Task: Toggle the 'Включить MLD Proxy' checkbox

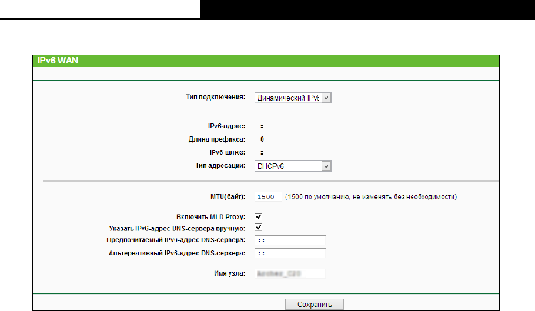Action: pos(258,217)
